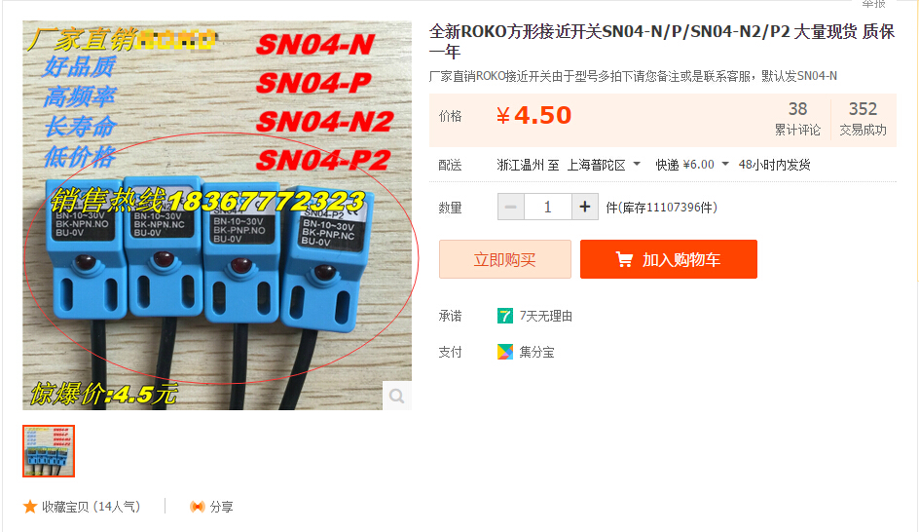Click the star favorite icon
The image size is (919, 532).
coord(30,507)
